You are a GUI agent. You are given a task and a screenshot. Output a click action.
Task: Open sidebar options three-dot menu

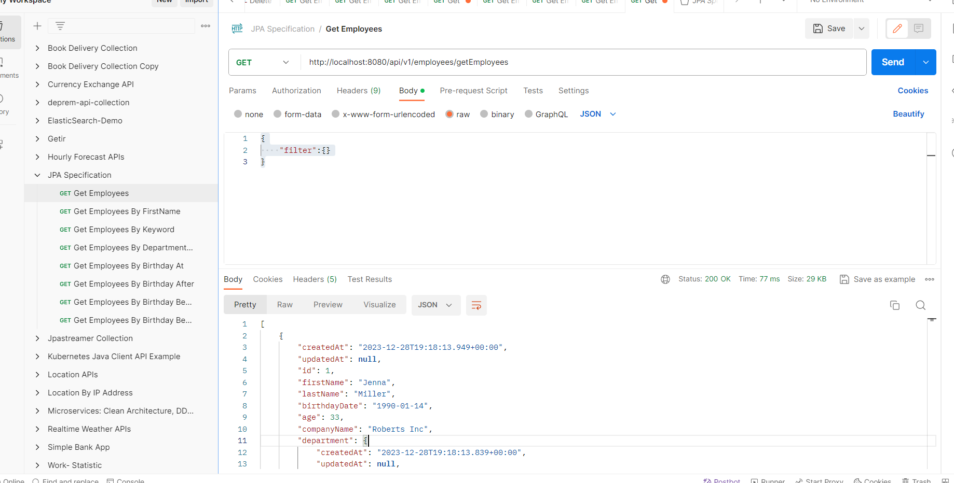(x=206, y=26)
